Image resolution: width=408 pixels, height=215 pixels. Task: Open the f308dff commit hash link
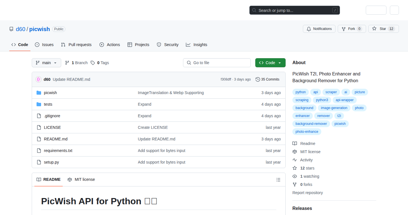click(226, 79)
